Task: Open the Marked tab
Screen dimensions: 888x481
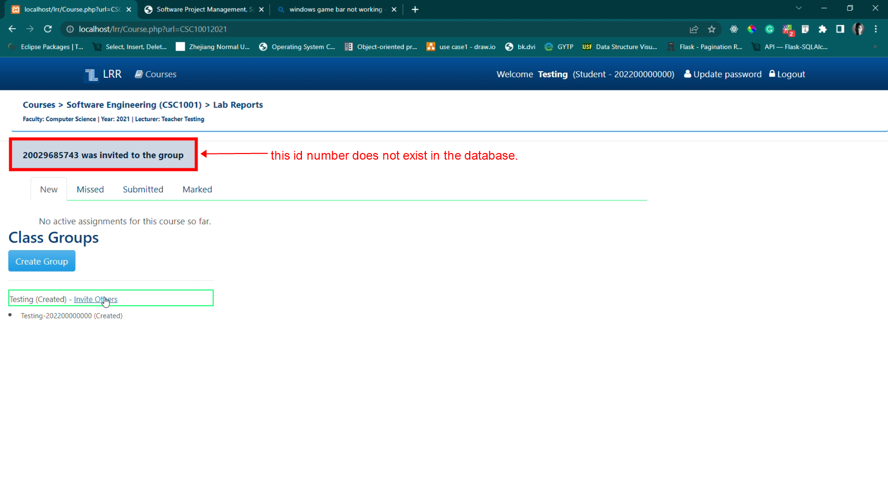Action: point(197,189)
